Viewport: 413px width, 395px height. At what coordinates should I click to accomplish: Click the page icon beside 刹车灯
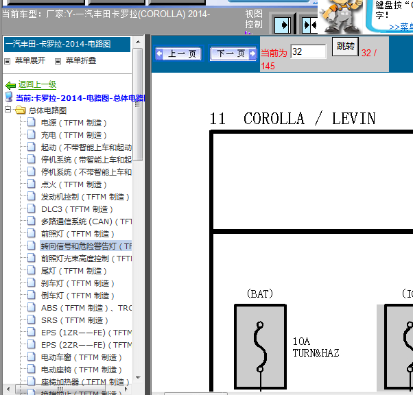tap(32, 283)
